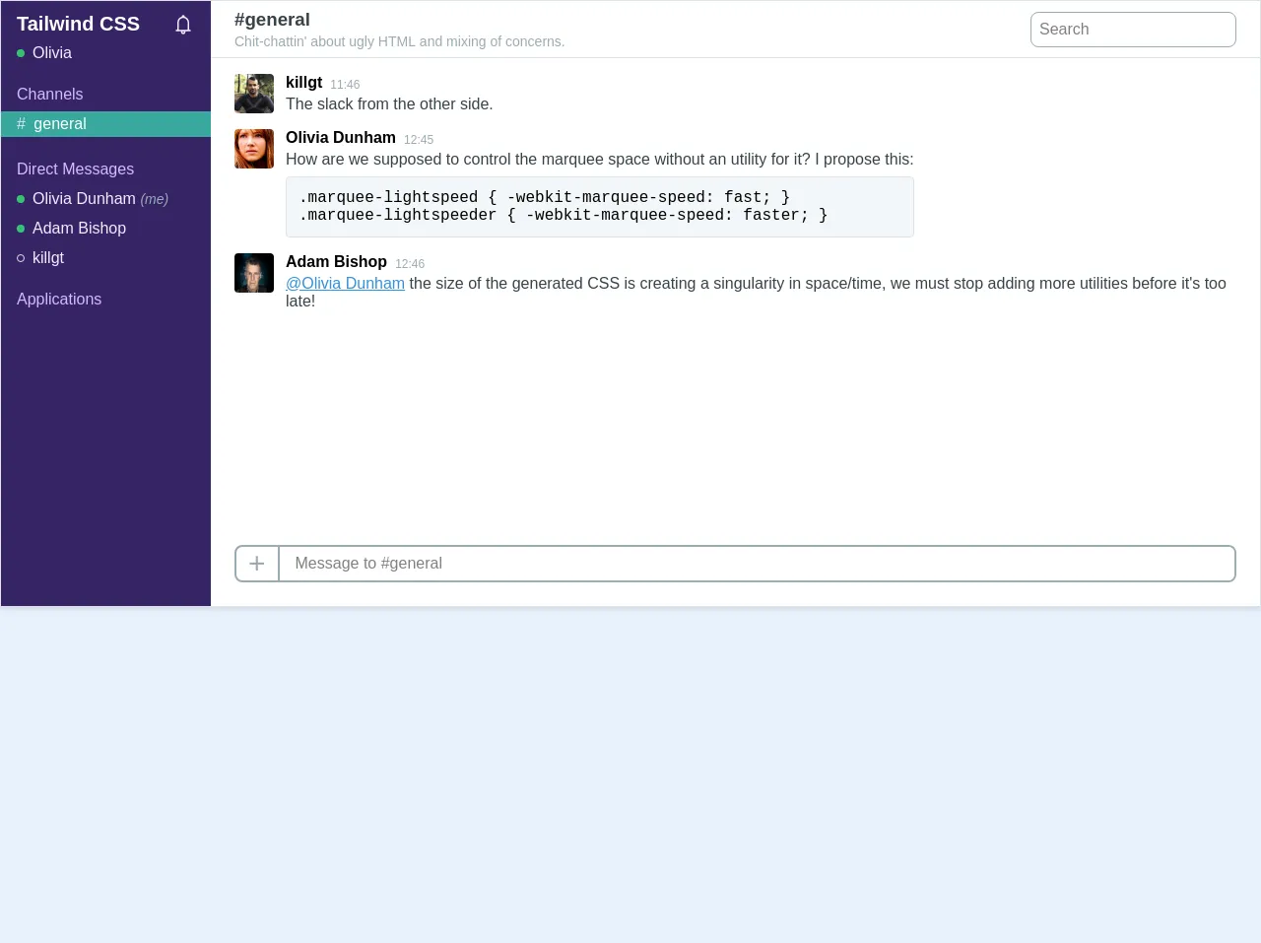
Task: Expand the Direct Messages section
Action: (75, 169)
